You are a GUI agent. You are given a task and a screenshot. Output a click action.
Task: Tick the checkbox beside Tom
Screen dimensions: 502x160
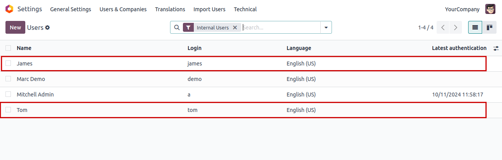click(8, 110)
